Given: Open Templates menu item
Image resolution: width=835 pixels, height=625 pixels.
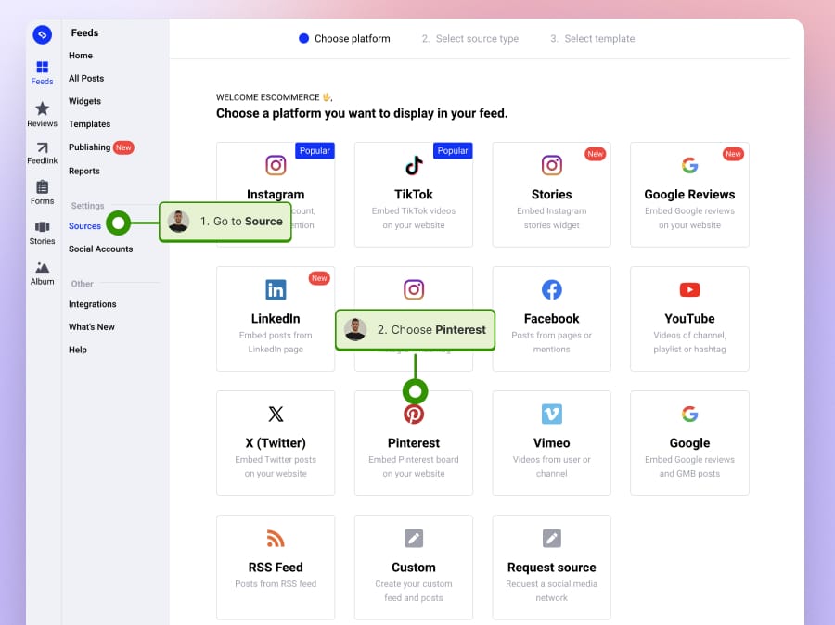Looking at the screenshot, I should [x=89, y=124].
